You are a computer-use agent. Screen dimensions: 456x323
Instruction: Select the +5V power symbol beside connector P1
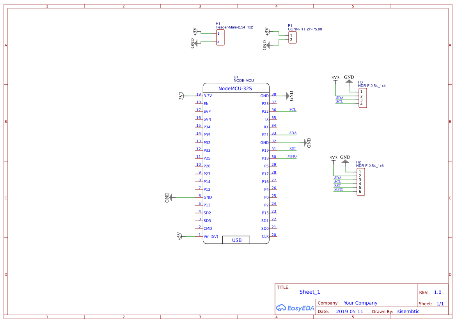pos(268,31)
